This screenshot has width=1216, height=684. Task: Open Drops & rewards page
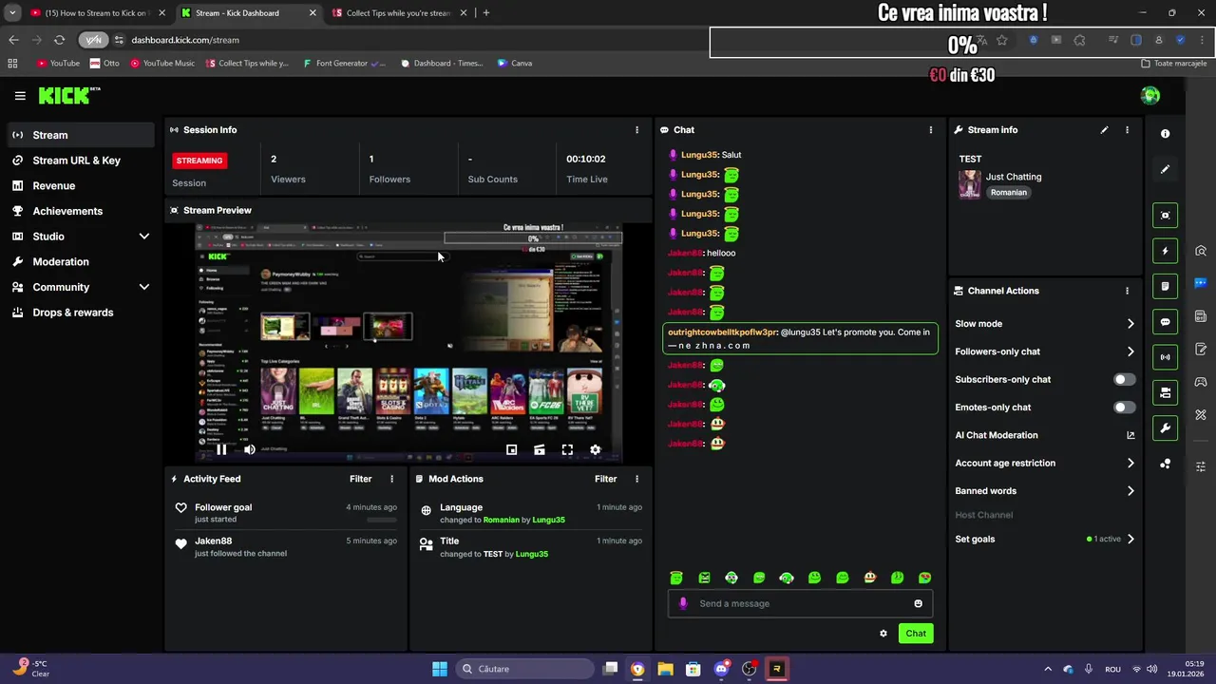tap(81, 313)
